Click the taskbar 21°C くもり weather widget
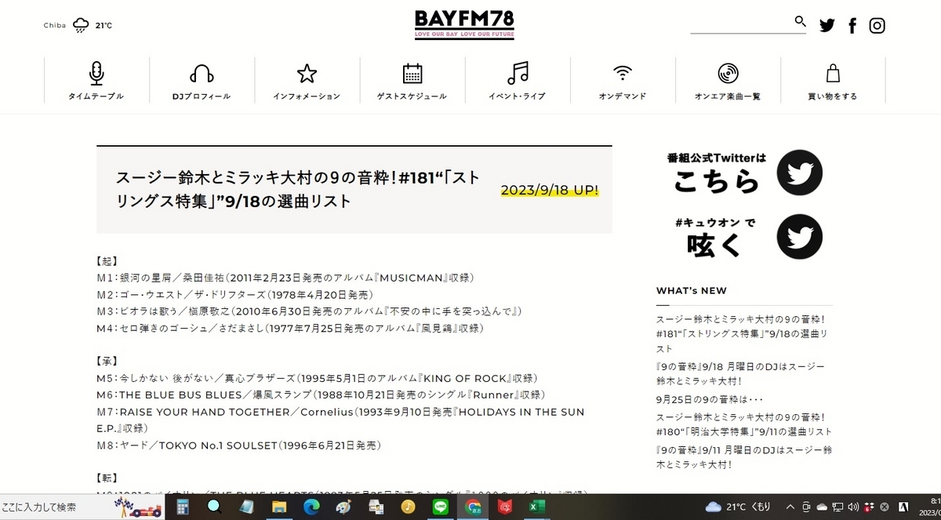This screenshot has width=941, height=520. click(x=739, y=507)
